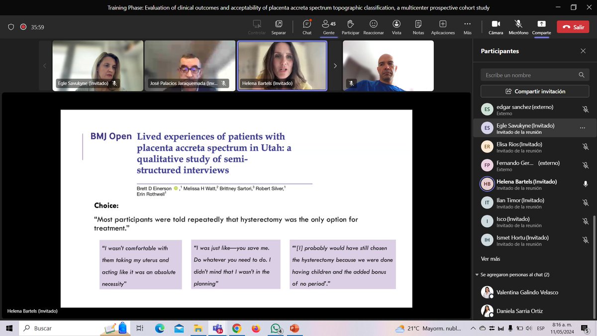The width and height of the screenshot is (597, 336).
Task: Select José Palacios Jaraquemada video thumbnail
Action: point(190,66)
